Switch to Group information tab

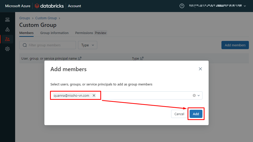coord(54,33)
